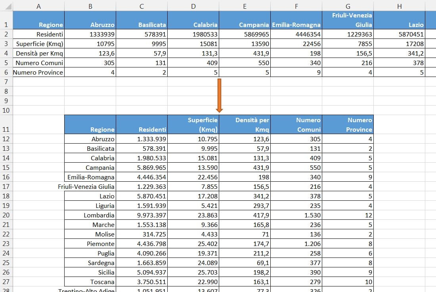Viewport: 436px width, 292px height.
Task: Click cell with value 314.725
Action: point(142,234)
